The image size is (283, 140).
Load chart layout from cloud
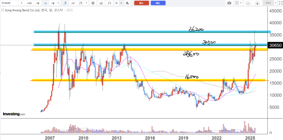click(x=248, y=3)
